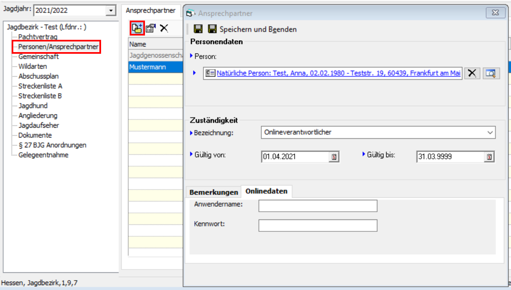Open the Natürliche Person Test, Anna link

(338, 73)
